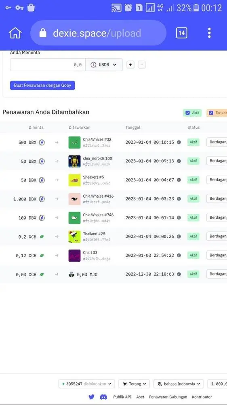Open Sneakerz #5 thumbnail
Screen dimensions: 227x405
pyautogui.click(x=74, y=180)
